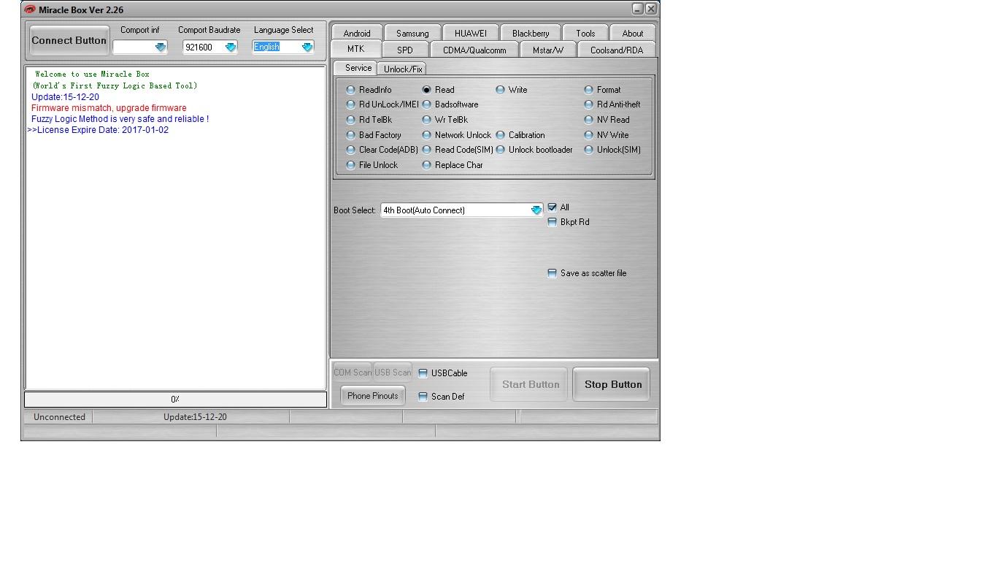This screenshot has height=561, width=997.
Task: Select the Read radio option
Action: [439, 90]
